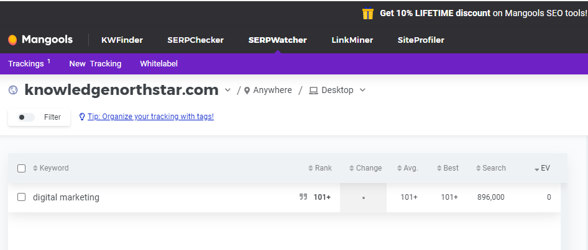
Task: Check the digital marketing row checkbox
Action: (21, 197)
